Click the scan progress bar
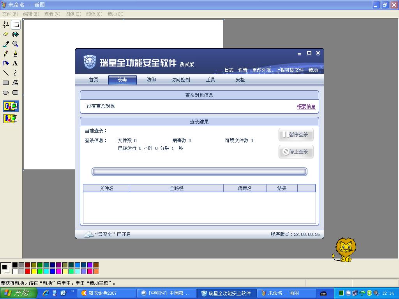This screenshot has height=299, width=399. [199, 172]
